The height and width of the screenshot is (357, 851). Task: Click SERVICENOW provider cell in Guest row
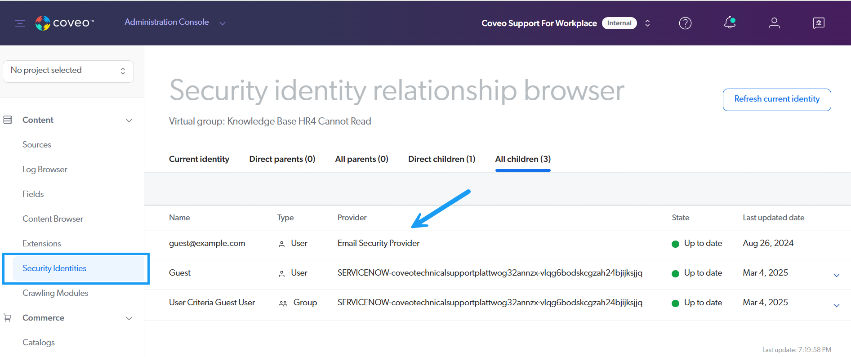click(x=490, y=273)
